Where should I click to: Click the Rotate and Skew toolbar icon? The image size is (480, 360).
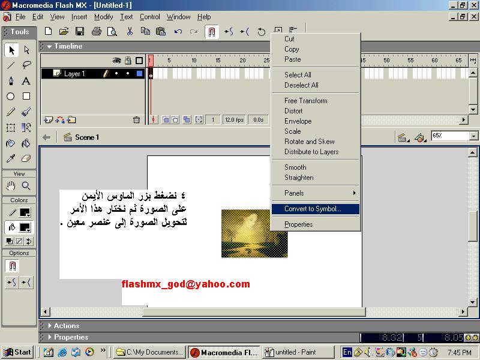261,32
